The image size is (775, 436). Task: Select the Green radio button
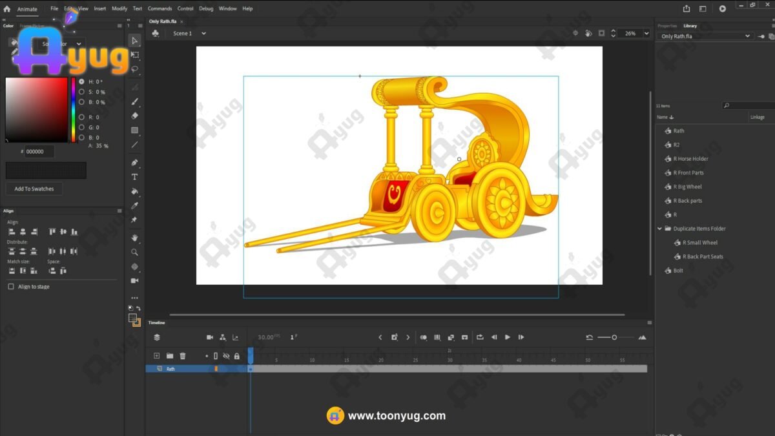click(x=81, y=128)
